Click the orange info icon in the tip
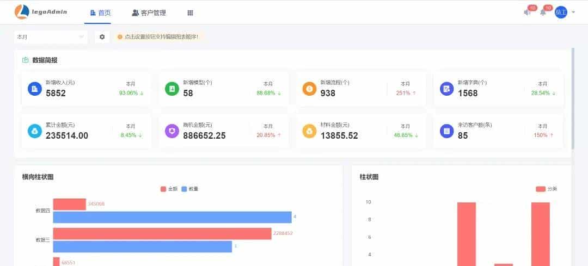The height and width of the screenshot is (266, 588). 120,36
